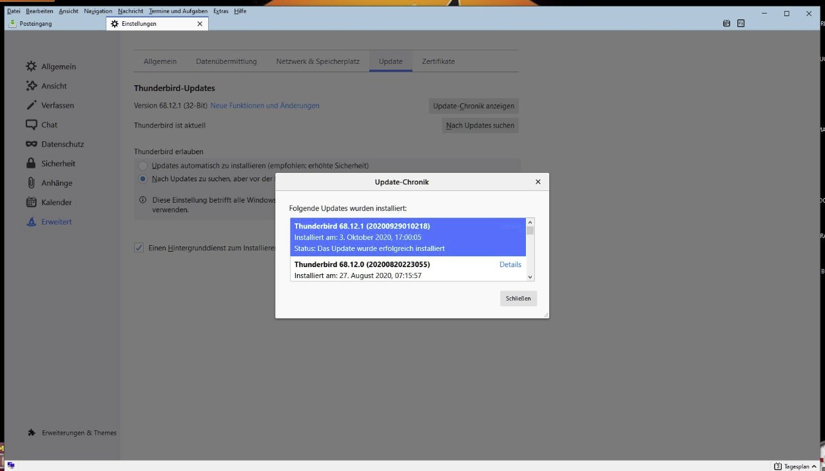Open Neue Funktionen und Änderungen link

click(265, 106)
